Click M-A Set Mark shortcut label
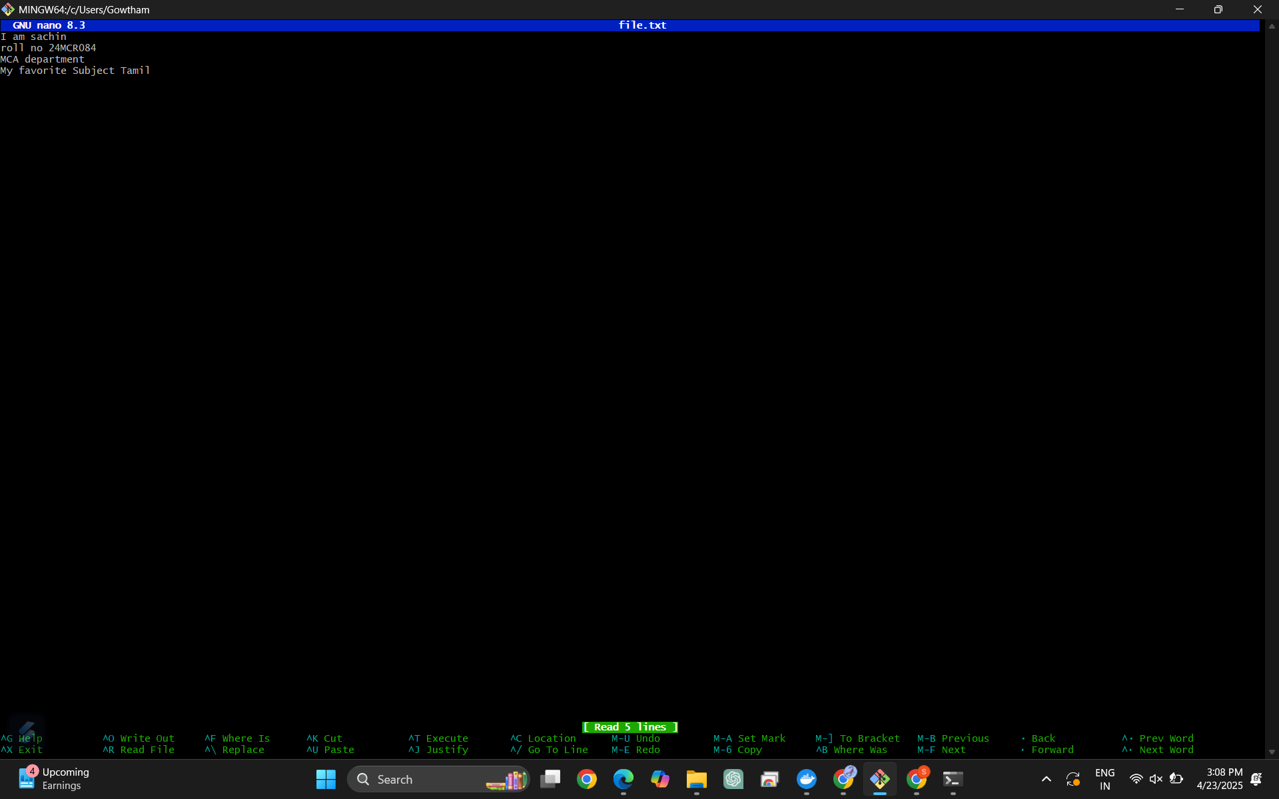1279x799 pixels. 749,738
